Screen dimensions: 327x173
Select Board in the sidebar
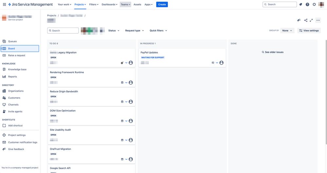coord(20,48)
